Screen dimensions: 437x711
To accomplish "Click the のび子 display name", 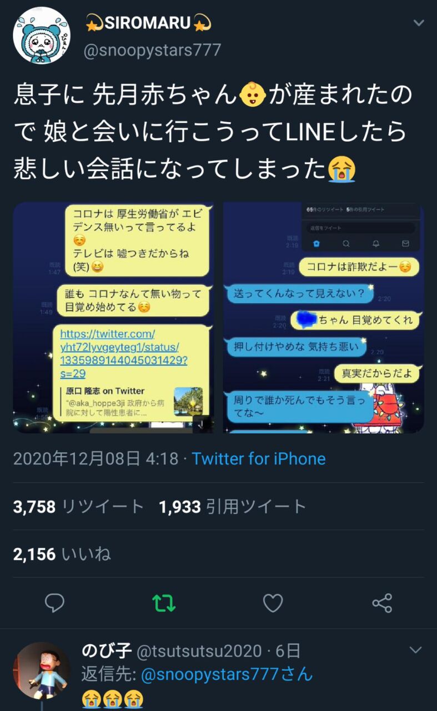I will click(107, 650).
